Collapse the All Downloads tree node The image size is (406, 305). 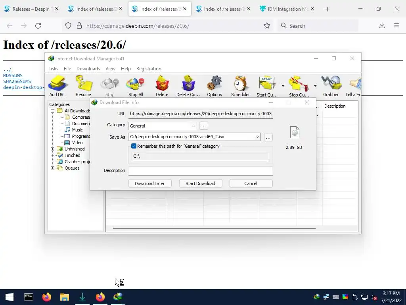coord(52,111)
